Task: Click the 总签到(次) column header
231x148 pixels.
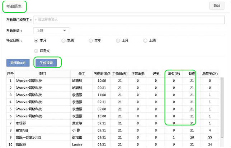Action: point(210,74)
